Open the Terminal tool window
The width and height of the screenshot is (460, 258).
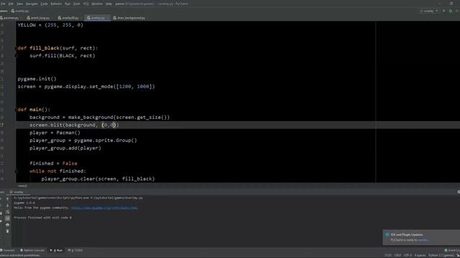pyautogui.click(x=8, y=250)
